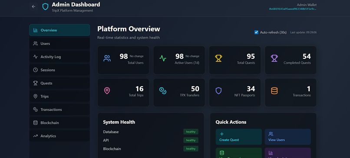Viewport: 350px width, 158px height.
Task: Click the 16 Total Trips value
Action: coord(139,89)
